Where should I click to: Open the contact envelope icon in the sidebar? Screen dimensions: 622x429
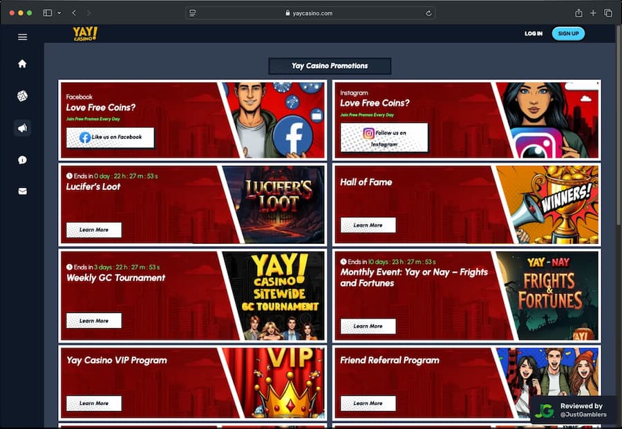22,191
